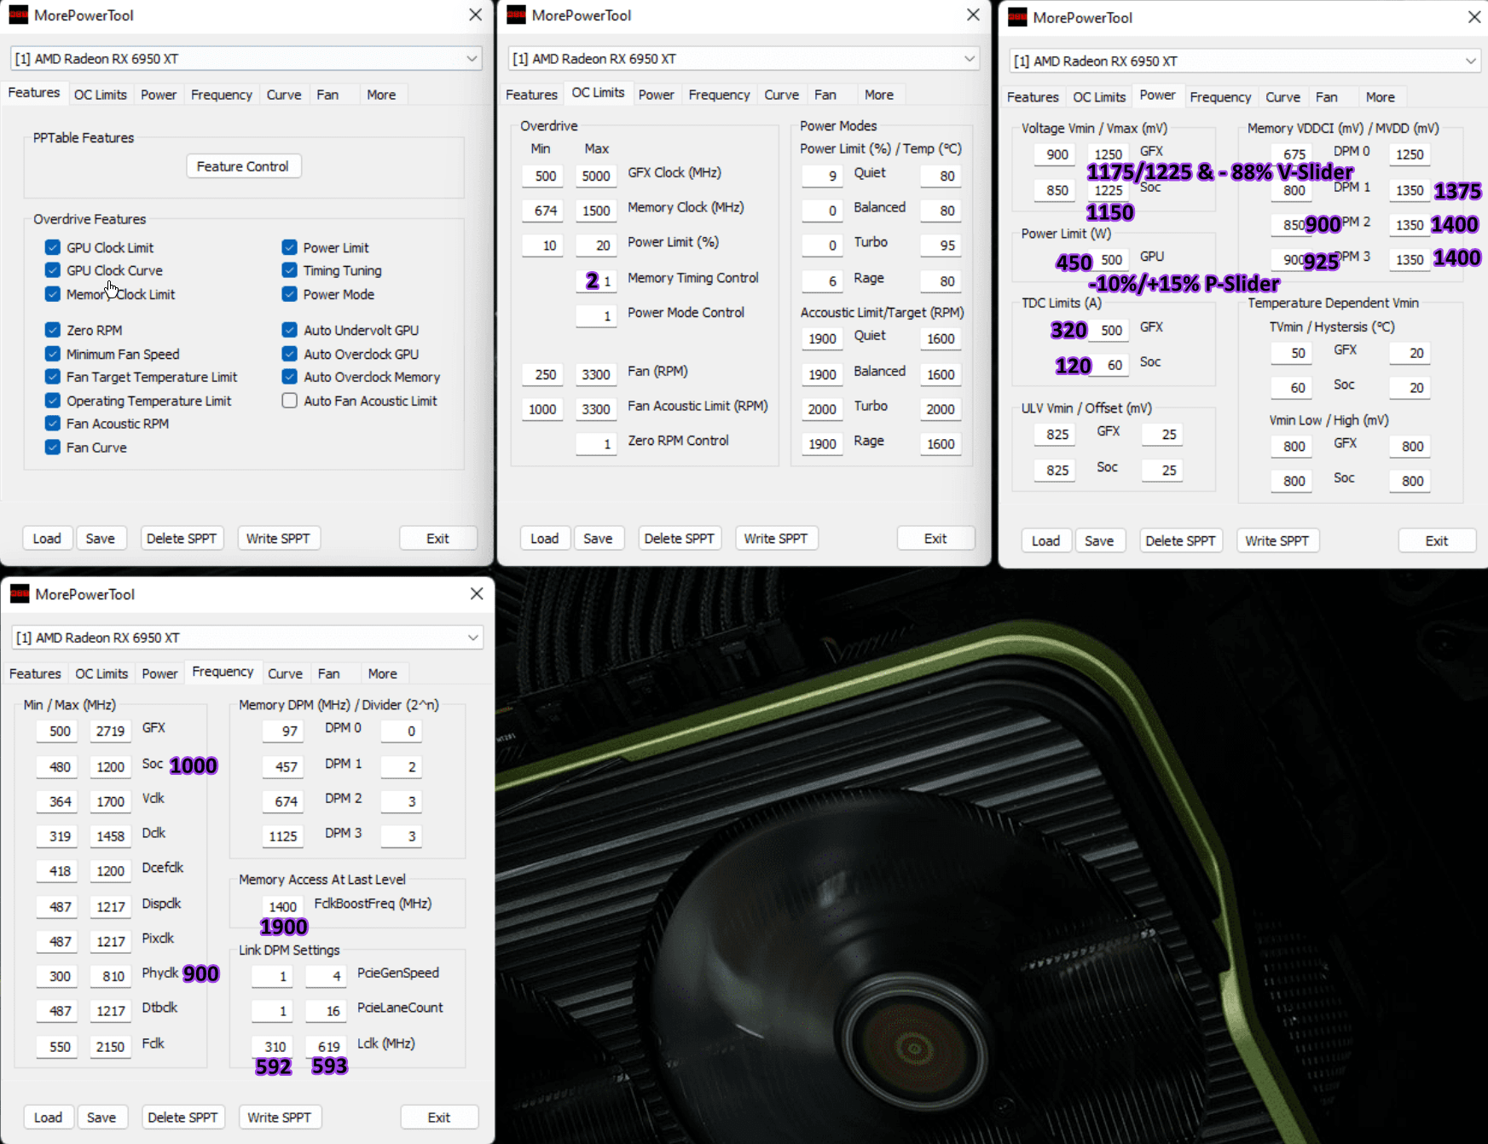The image size is (1488, 1144).
Task: Click Zero RPM Control field
Action: point(596,444)
